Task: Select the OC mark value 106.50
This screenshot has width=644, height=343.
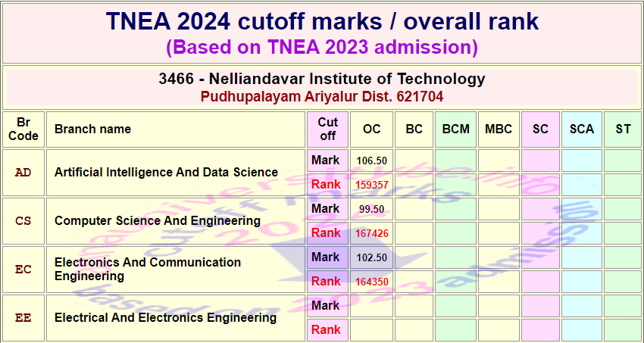Action: click(x=371, y=161)
